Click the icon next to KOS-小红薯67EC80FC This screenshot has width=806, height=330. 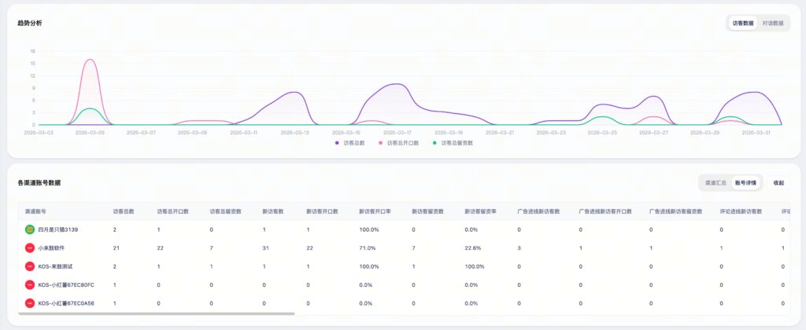point(30,285)
